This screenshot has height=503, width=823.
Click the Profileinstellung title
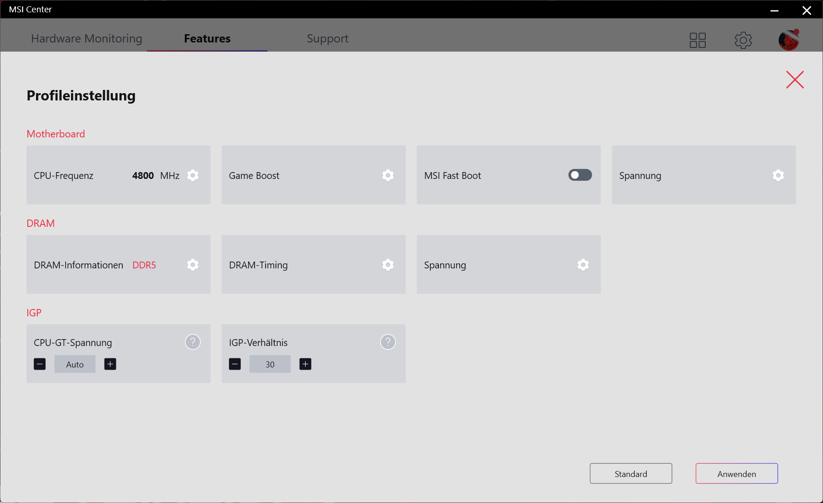pyautogui.click(x=81, y=95)
